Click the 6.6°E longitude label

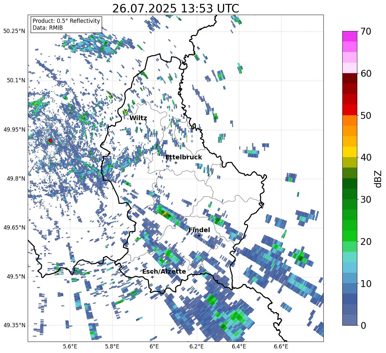point(281,346)
